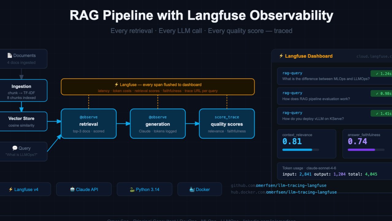The image size is (392, 221).
Task: Click the 'Claude · tokens logged' text
Action: pyautogui.click(x=158, y=131)
